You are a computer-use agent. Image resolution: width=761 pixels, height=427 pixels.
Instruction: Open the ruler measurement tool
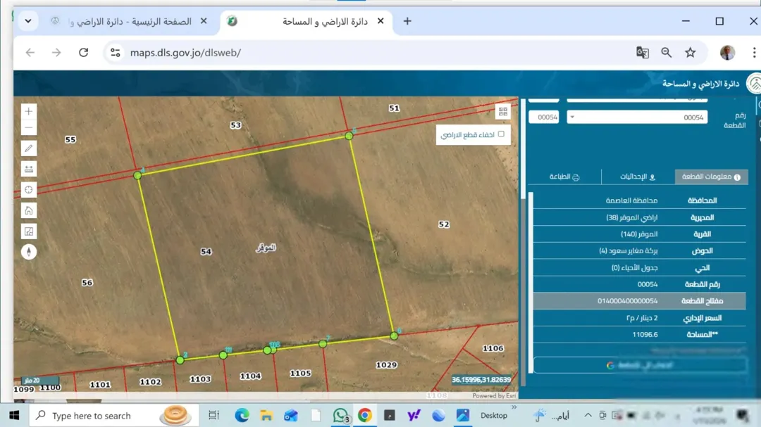coord(29,169)
